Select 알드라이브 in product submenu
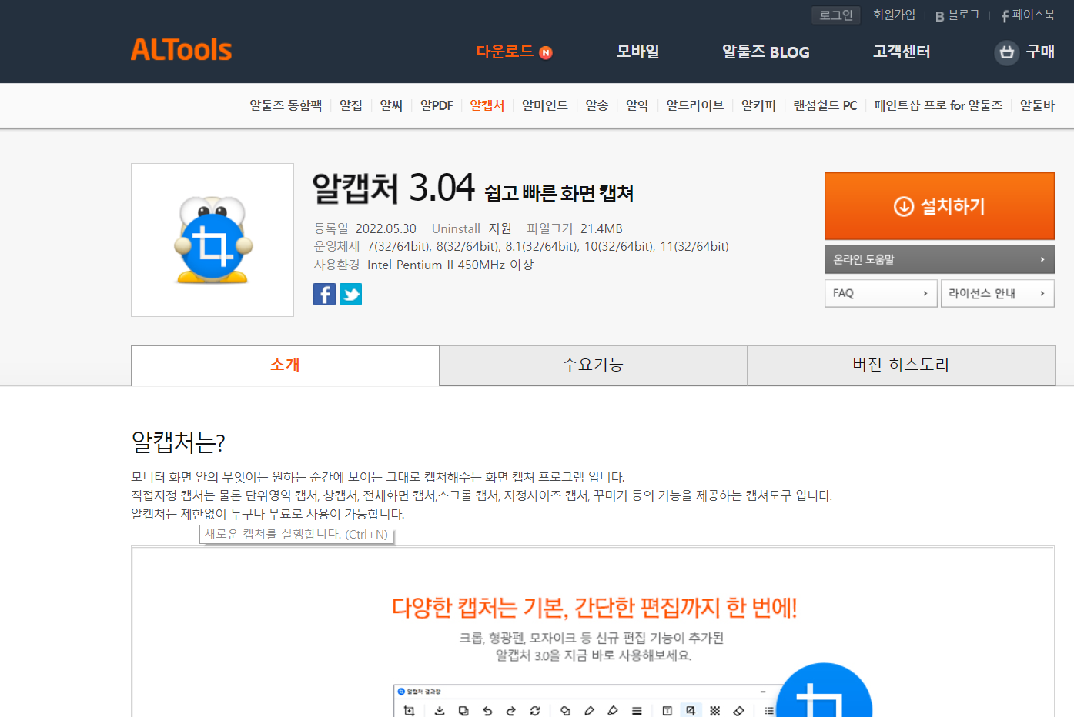Screen dimensions: 1074x717 [x=694, y=105]
